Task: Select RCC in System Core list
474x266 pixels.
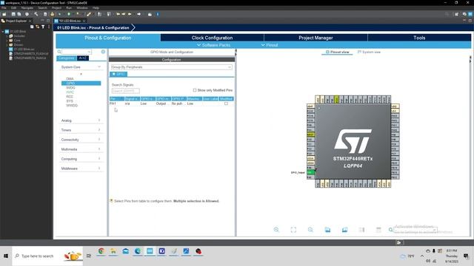Action: pyautogui.click(x=70, y=97)
